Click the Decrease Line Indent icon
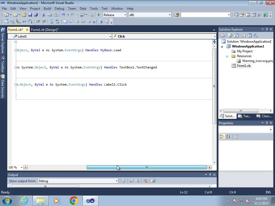Screen dimensions: 275x206 pyautogui.click(x=38, y=21)
